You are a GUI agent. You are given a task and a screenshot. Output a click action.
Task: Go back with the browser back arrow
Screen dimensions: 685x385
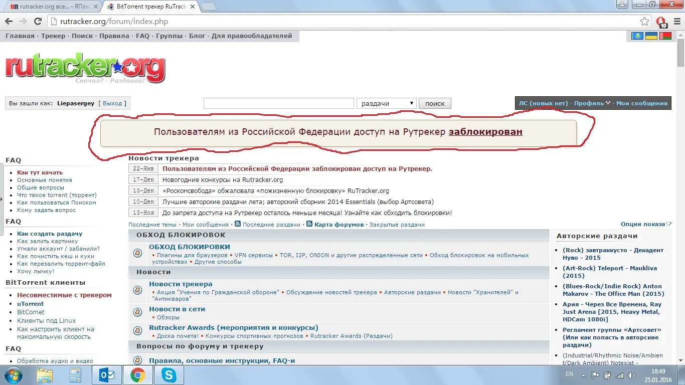[9, 22]
